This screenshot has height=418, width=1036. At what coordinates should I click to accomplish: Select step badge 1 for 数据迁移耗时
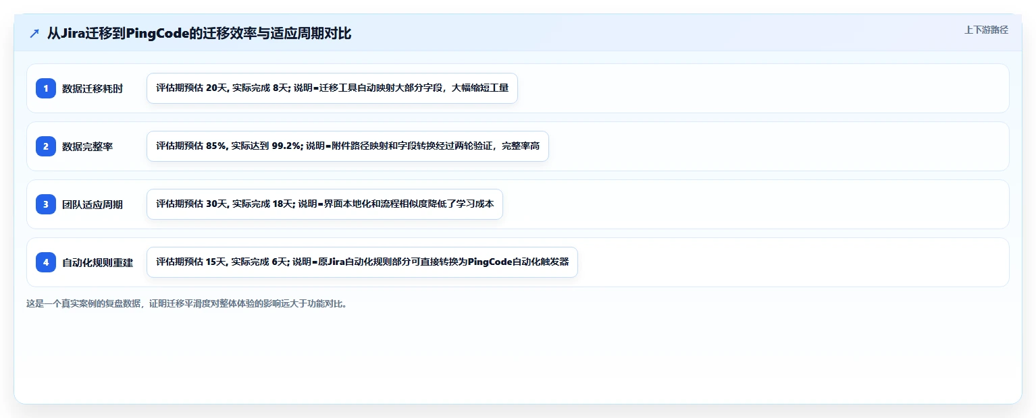(x=46, y=88)
